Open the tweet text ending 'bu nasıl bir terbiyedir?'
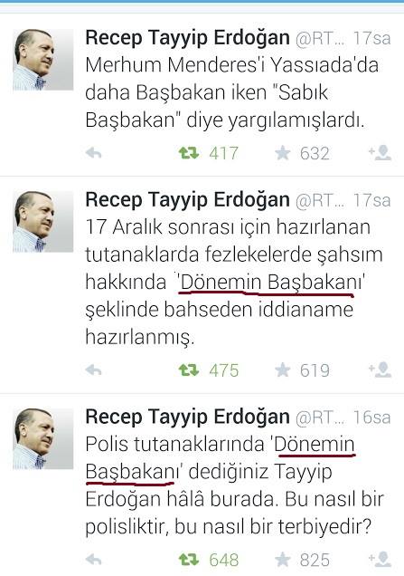 [x=235, y=485]
